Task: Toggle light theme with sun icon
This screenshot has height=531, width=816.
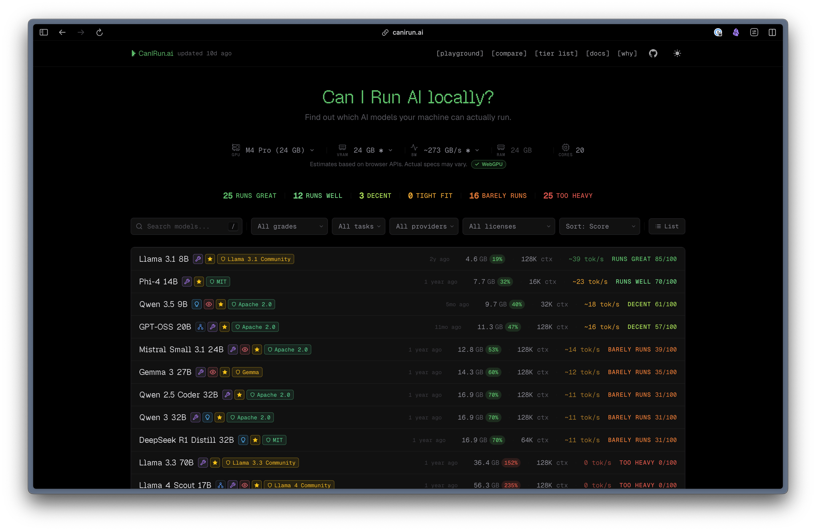Action: [677, 53]
